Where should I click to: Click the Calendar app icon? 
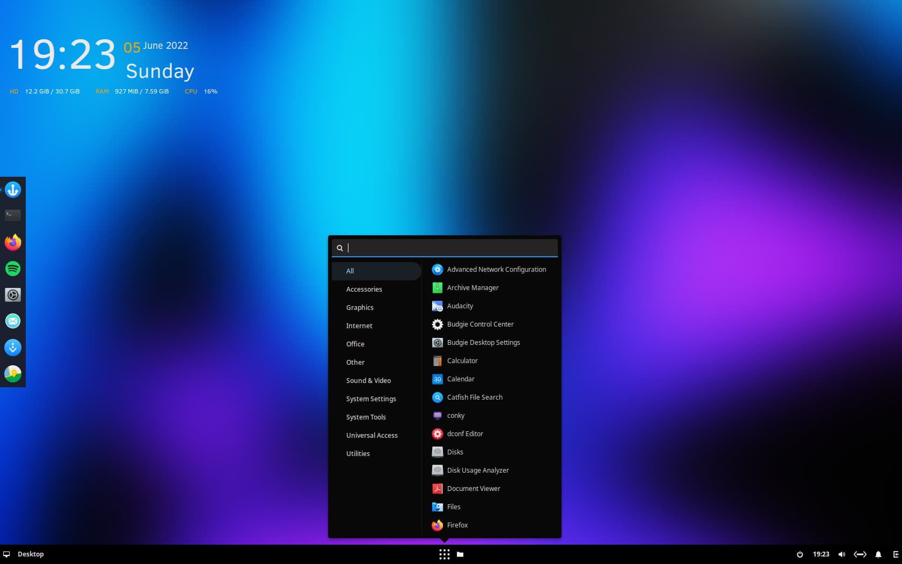point(438,379)
